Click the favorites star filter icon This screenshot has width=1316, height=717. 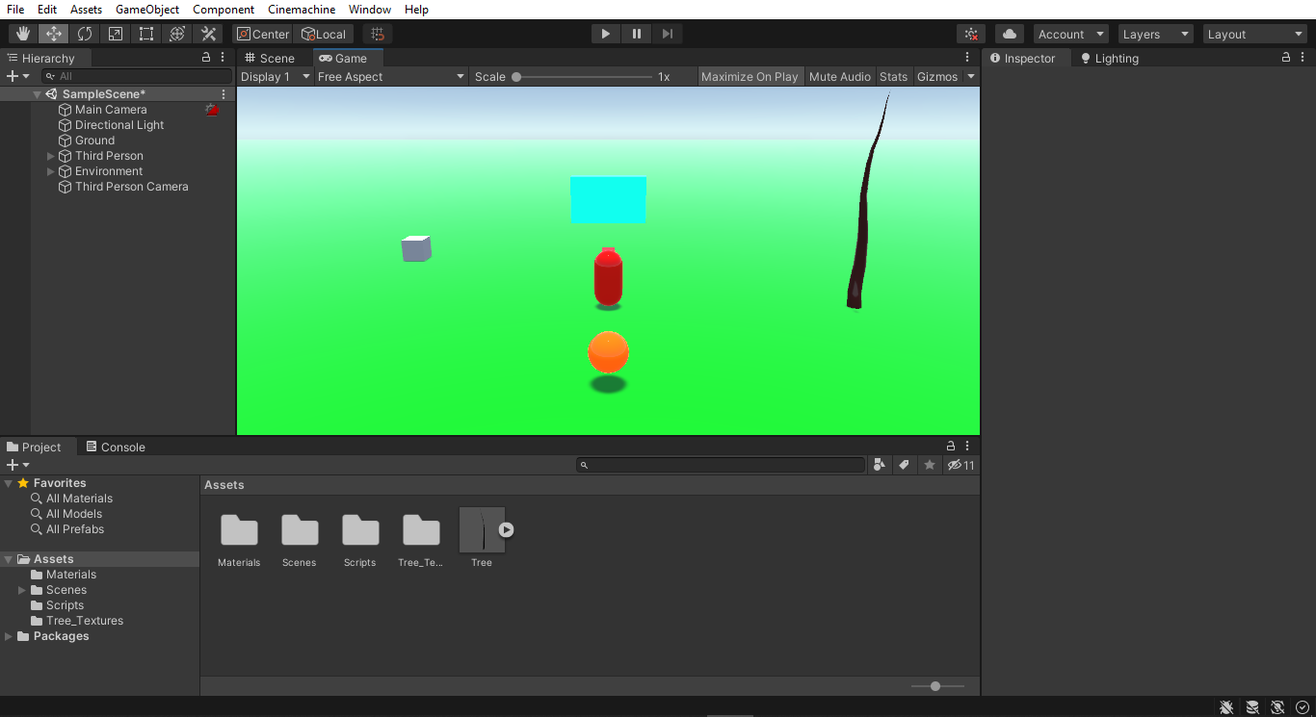(930, 465)
